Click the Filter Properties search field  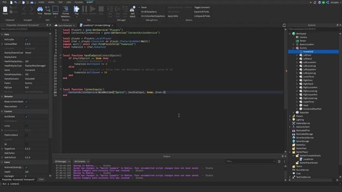pos(25,29)
